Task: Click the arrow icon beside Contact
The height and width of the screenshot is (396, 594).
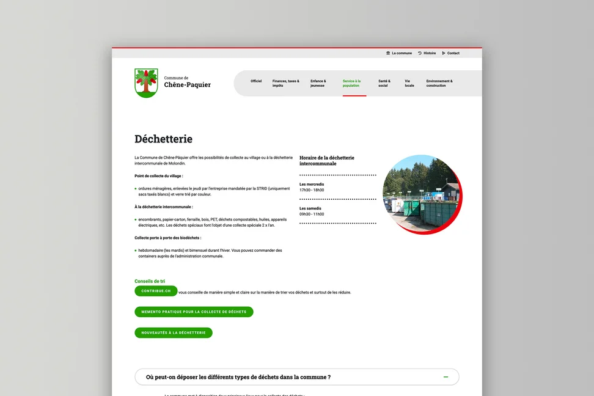Action: (444, 53)
